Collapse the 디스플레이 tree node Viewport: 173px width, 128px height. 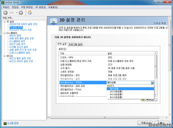click(4, 33)
